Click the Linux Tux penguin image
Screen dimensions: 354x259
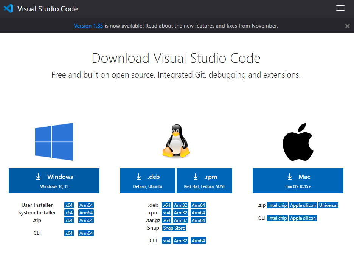pyautogui.click(x=176, y=141)
